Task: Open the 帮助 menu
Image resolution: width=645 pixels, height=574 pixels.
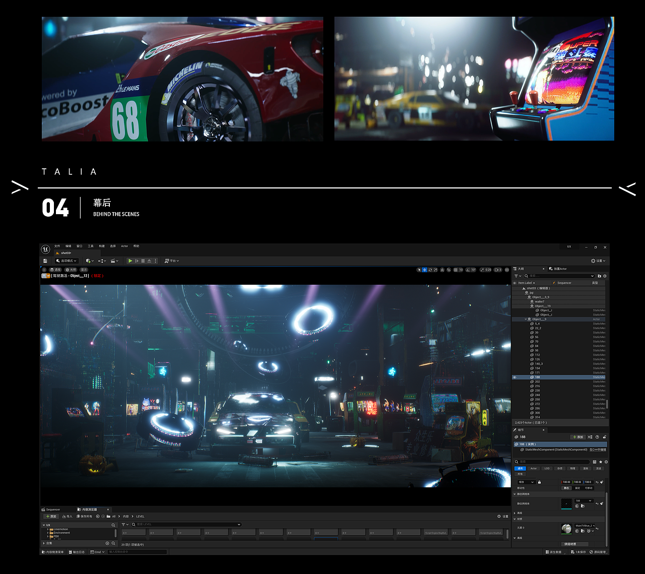Action: click(136, 246)
